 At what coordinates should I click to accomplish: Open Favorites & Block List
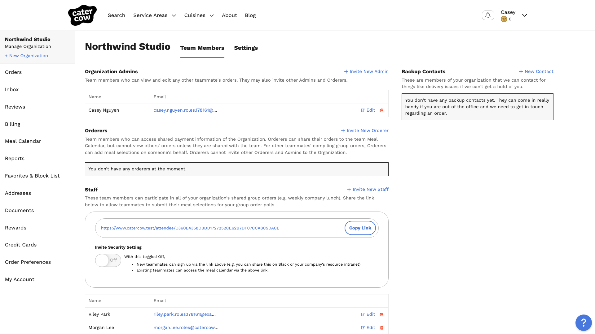tap(32, 176)
